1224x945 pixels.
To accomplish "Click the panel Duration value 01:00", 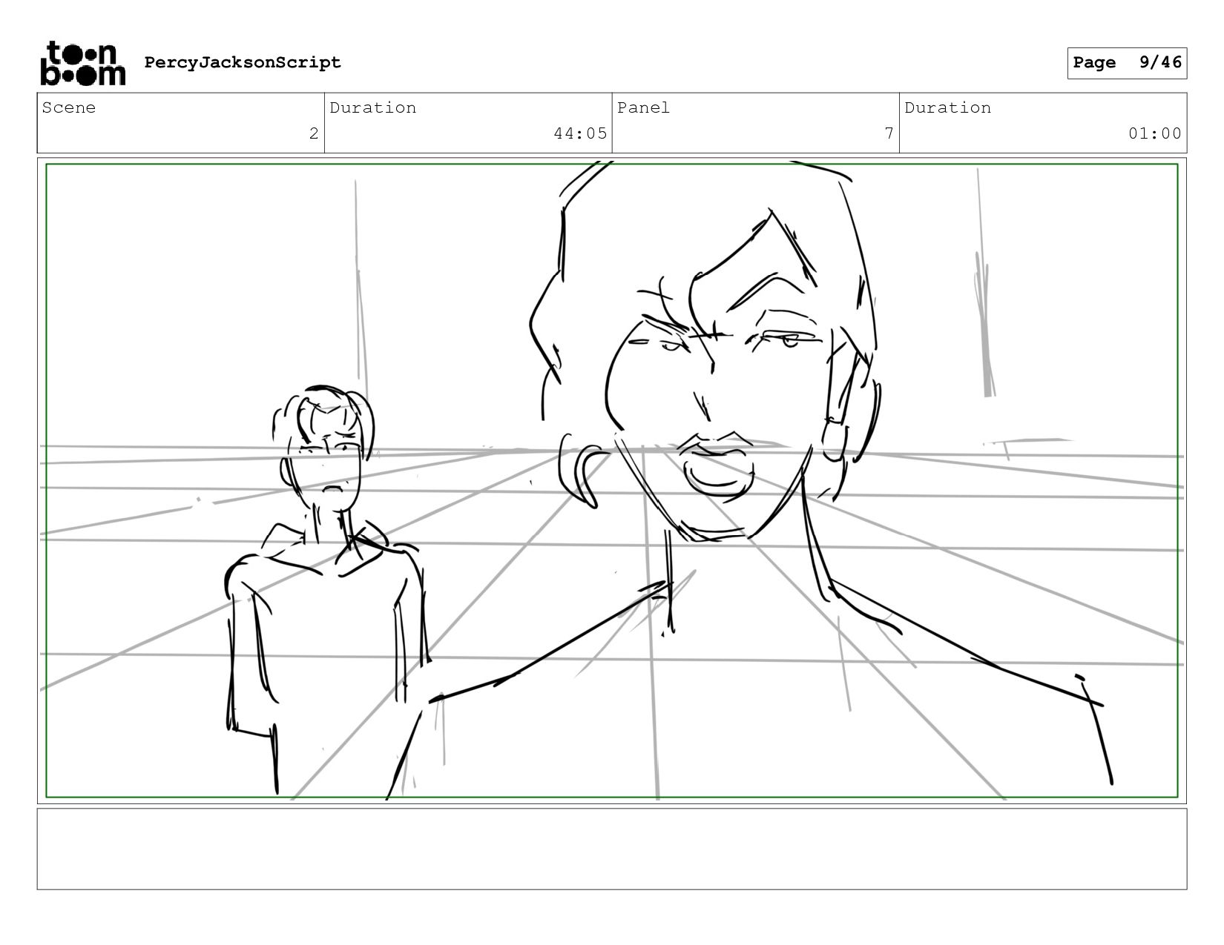I will pos(1155,133).
